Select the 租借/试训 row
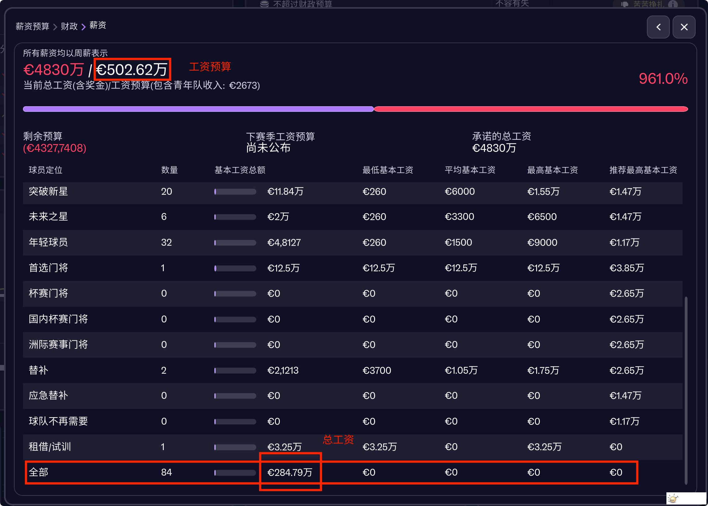The height and width of the screenshot is (506, 708). (x=50, y=447)
